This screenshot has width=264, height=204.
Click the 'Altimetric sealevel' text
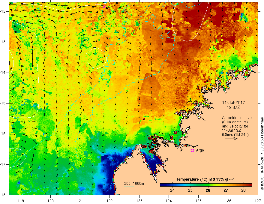[237, 118]
